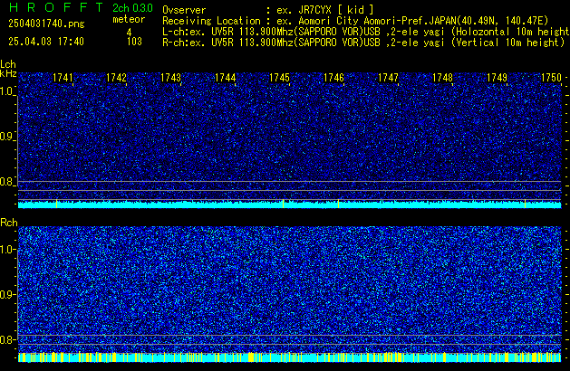Select the 0.9 label on Lch axis
This screenshot has width=570, height=371.
pyautogui.click(x=7, y=137)
